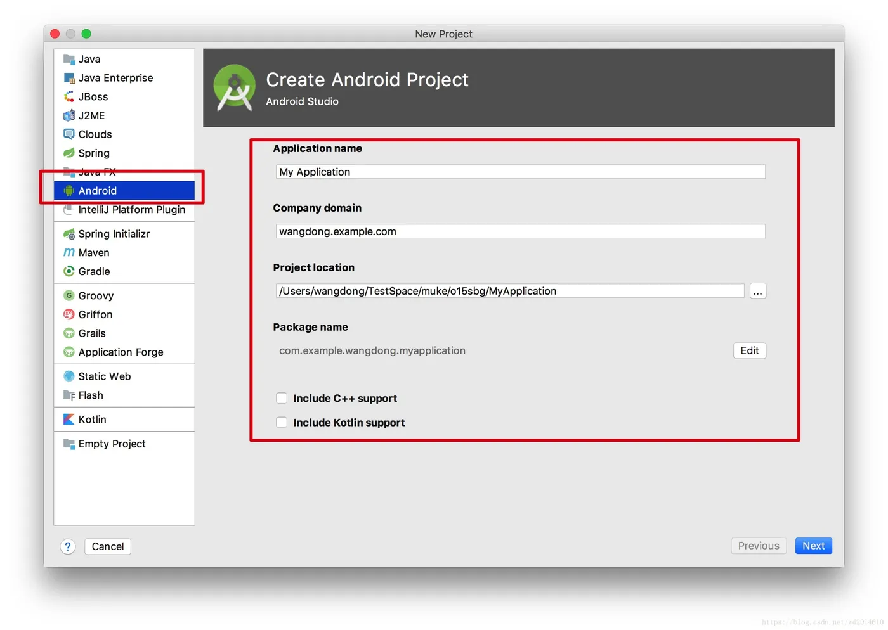The image size is (888, 630).
Task: Click the Android robot icon in list
Action: pyautogui.click(x=69, y=191)
